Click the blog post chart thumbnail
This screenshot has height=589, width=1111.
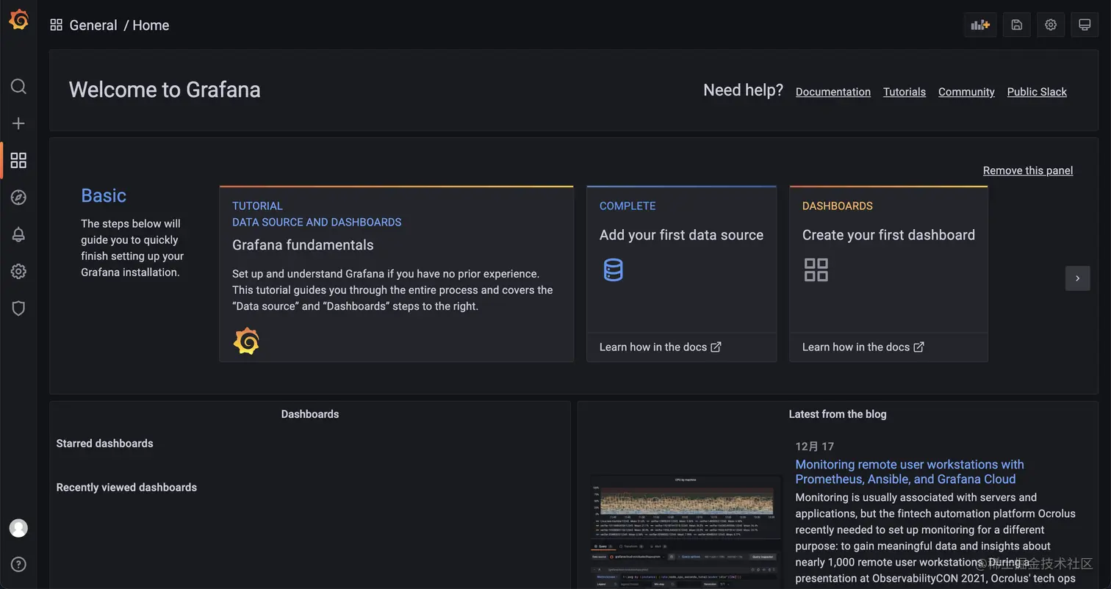tap(686, 530)
